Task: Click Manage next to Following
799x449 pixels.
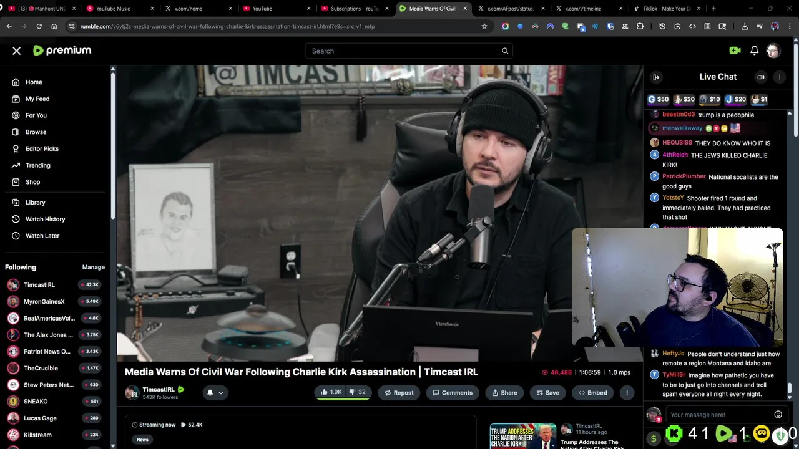Action: pos(94,267)
